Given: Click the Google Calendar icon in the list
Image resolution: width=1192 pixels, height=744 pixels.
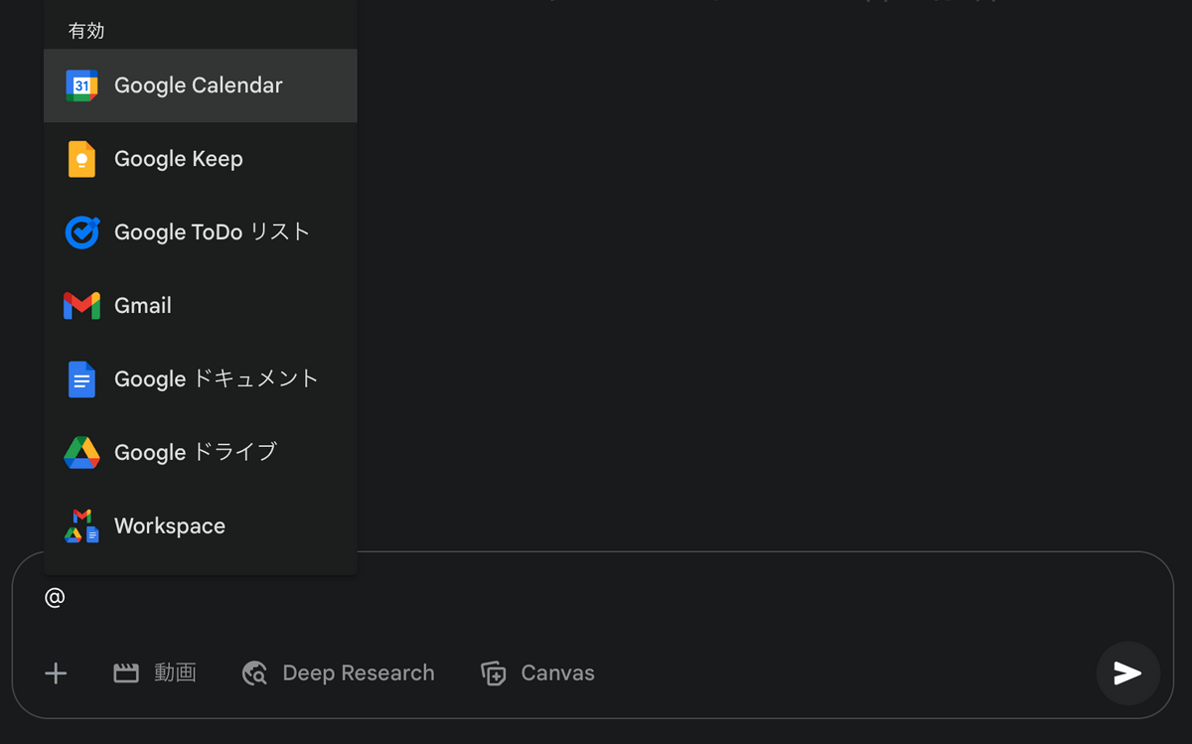Looking at the screenshot, I should click(x=81, y=85).
